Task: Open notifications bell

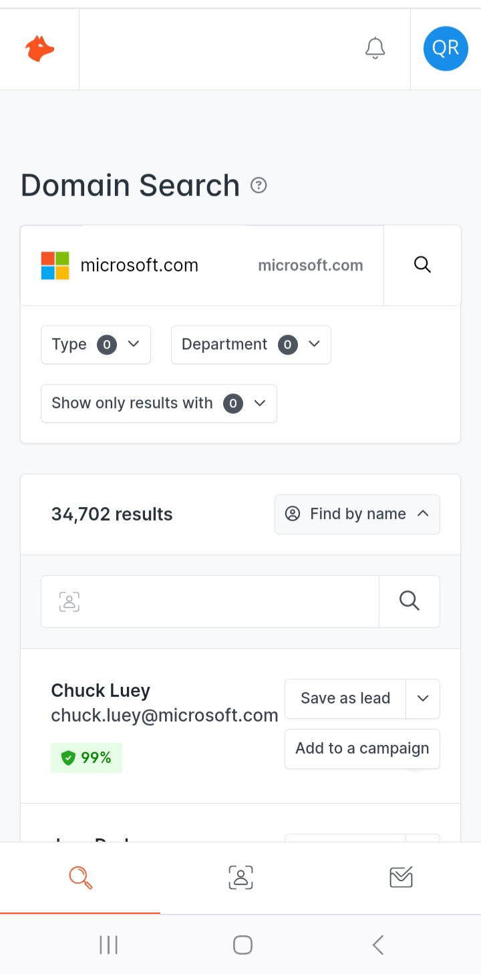Action: (375, 49)
